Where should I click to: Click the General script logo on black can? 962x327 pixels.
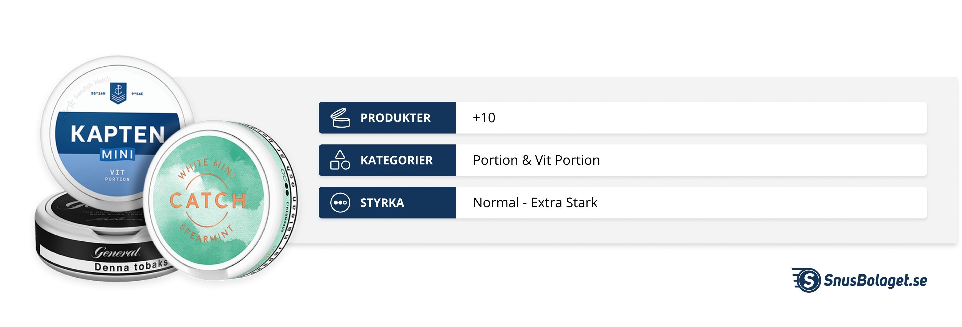point(117,253)
